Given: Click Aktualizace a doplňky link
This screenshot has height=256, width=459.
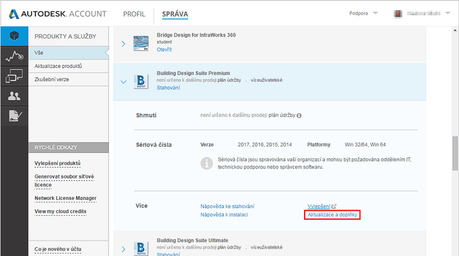Looking at the screenshot, I should (x=332, y=214).
